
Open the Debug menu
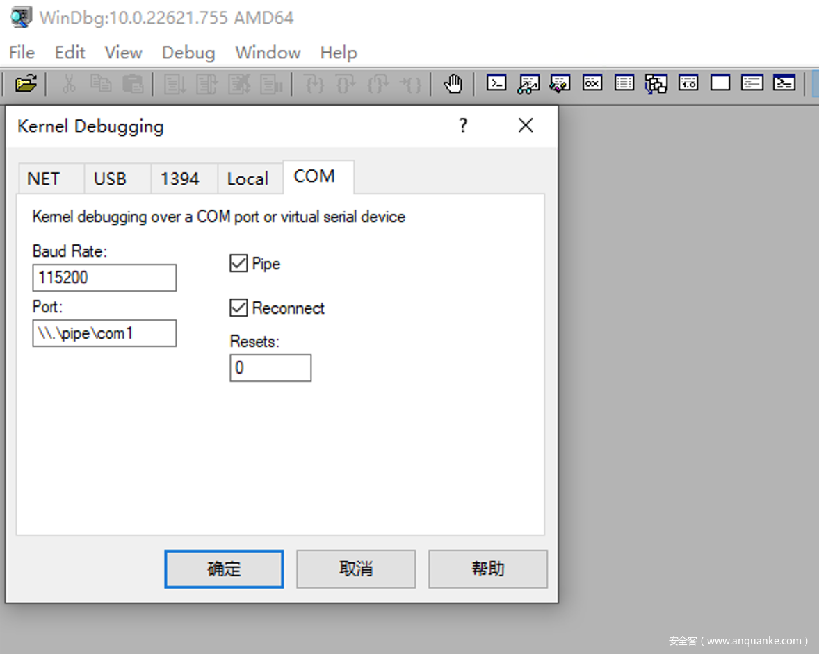[188, 53]
